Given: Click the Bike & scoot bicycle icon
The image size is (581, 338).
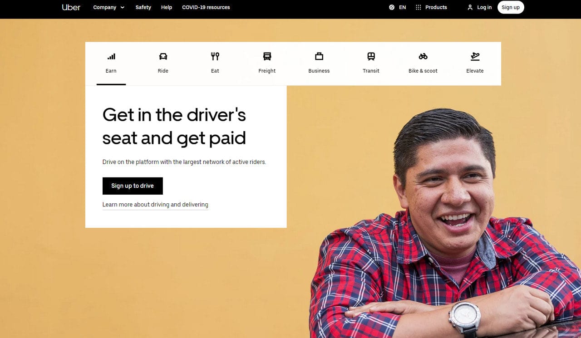Looking at the screenshot, I should point(423,56).
